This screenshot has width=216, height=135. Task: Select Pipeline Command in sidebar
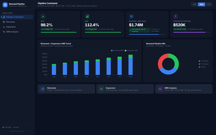tap(15, 17)
